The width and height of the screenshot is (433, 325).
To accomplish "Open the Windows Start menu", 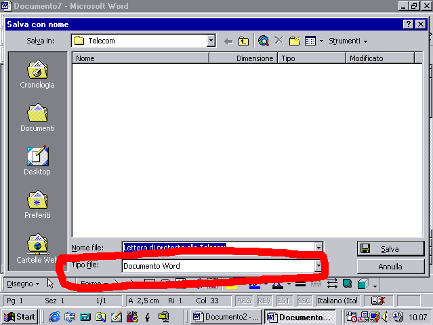I will coord(20,317).
